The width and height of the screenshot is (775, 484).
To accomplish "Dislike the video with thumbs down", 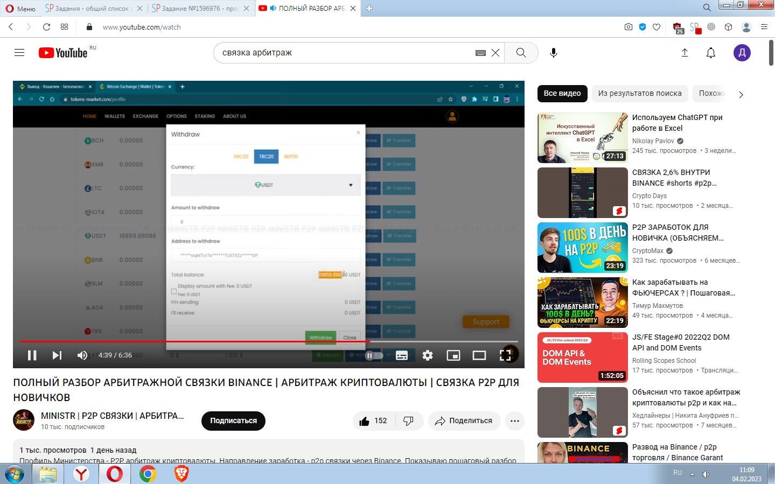I will [x=409, y=421].
